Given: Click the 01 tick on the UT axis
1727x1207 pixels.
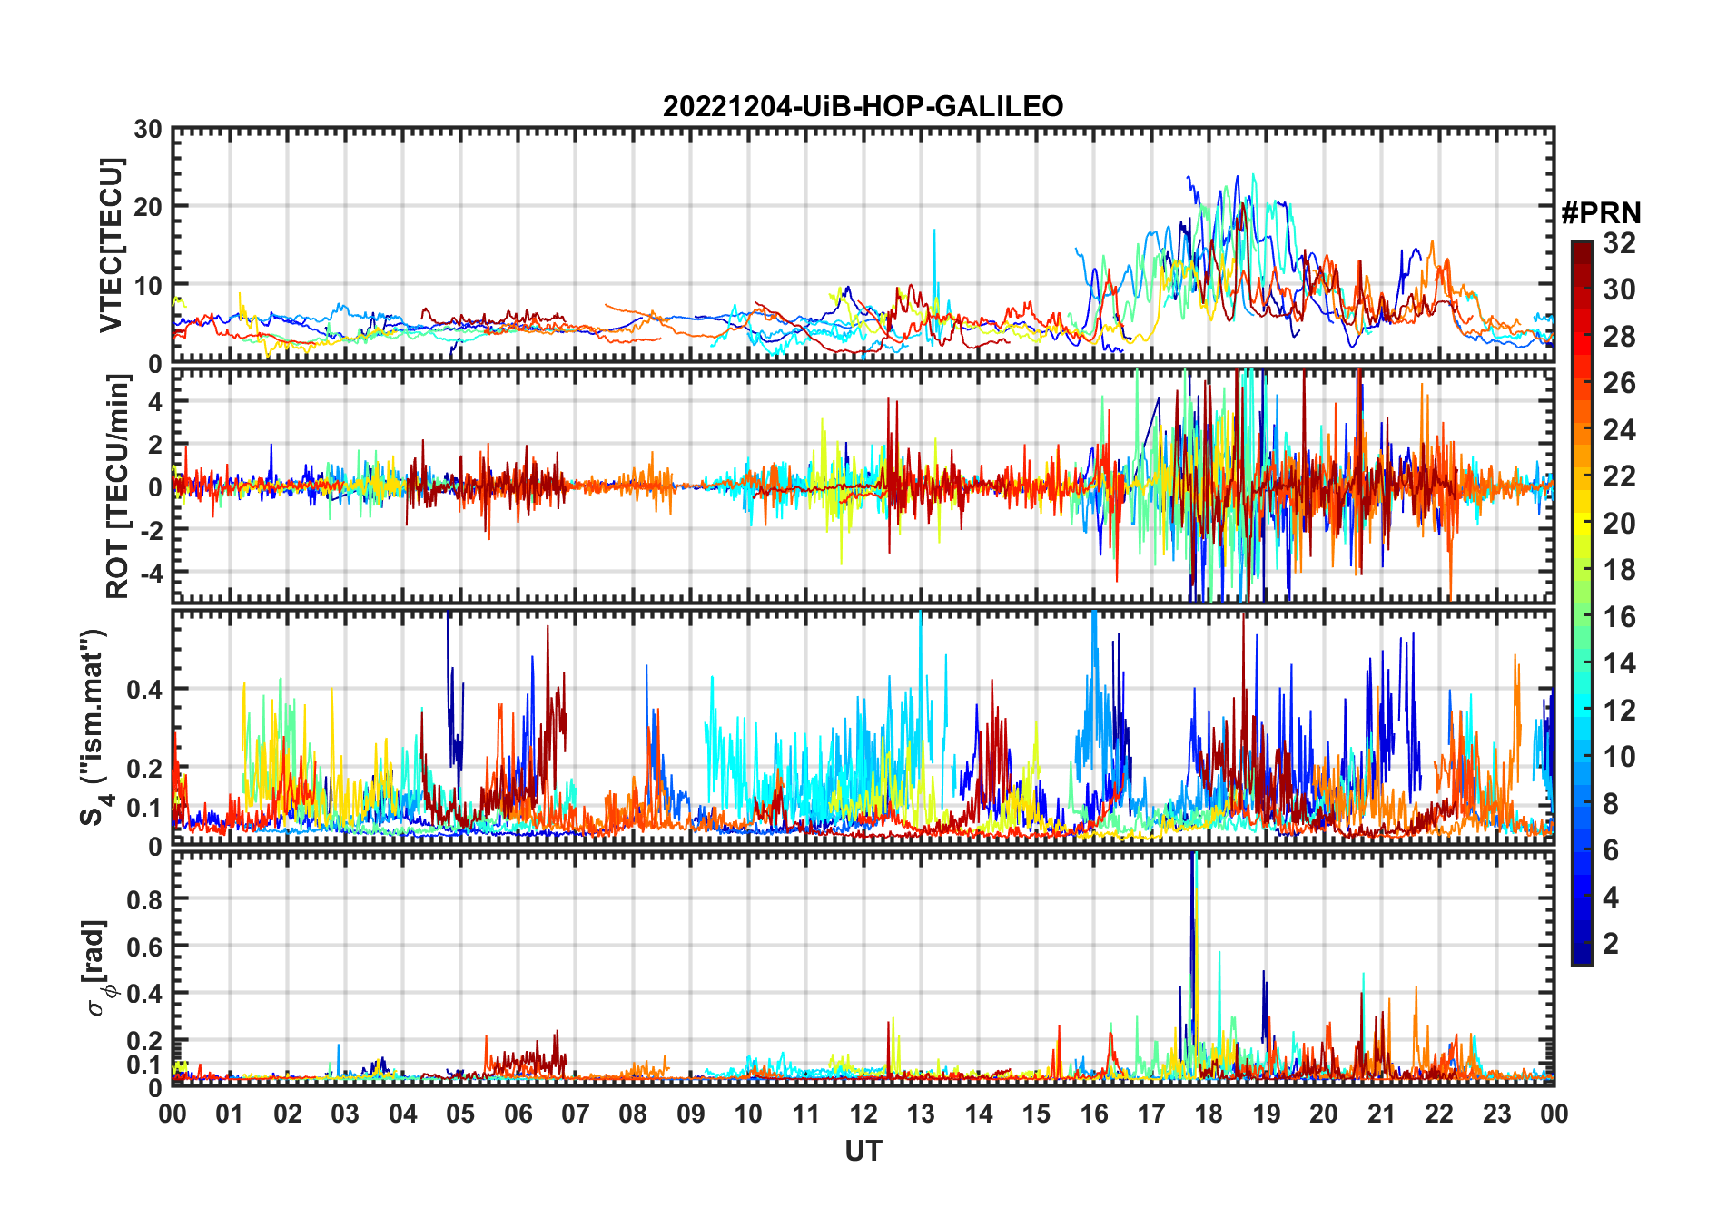Looking at the screenshot, I should [x=231, y=1114].
